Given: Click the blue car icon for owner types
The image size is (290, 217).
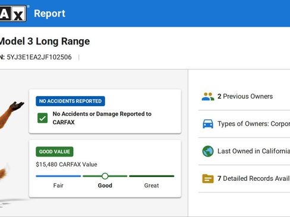Looking at the screenshot, I should 208,124.
